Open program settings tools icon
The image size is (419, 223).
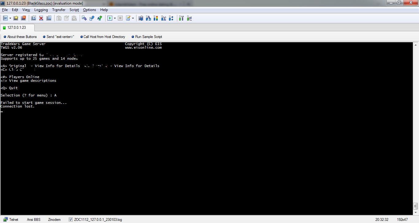pos(181,18)
